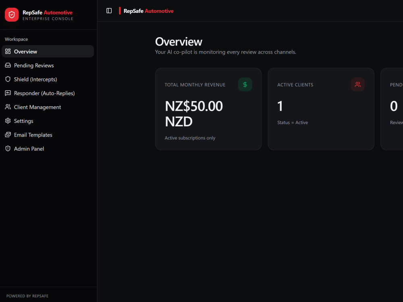The image size is (403, 302).
Task: Click the Pending Reviews inbox icon
Action: point(8,65)
